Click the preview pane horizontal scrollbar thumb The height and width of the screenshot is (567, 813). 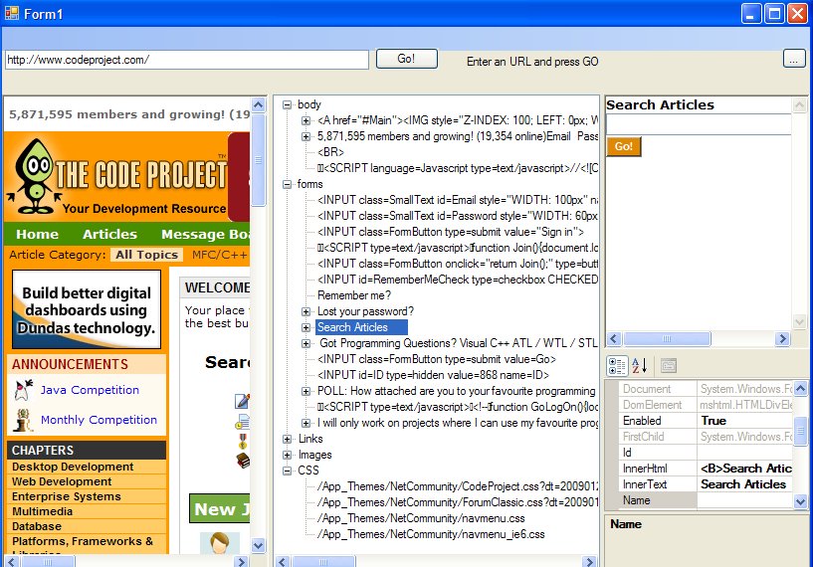[x=667, y=339]
